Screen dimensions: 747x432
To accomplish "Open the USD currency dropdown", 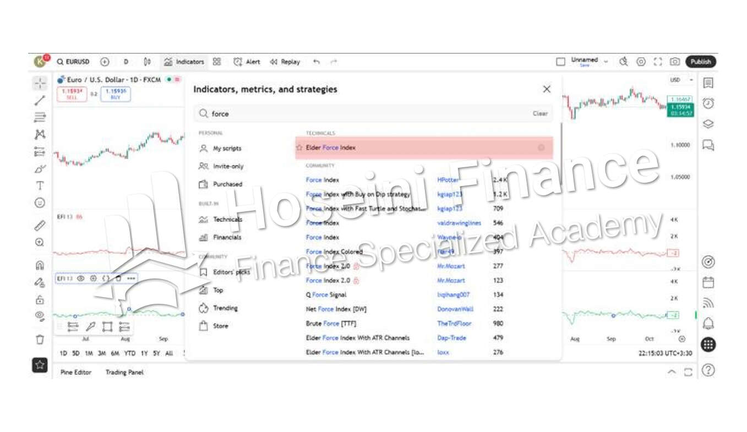I will coord(681,80).
